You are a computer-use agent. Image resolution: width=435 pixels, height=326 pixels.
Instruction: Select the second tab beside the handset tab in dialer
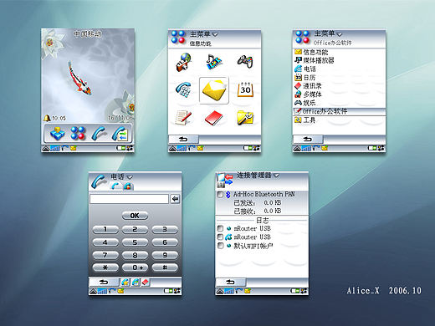(128, 186)
